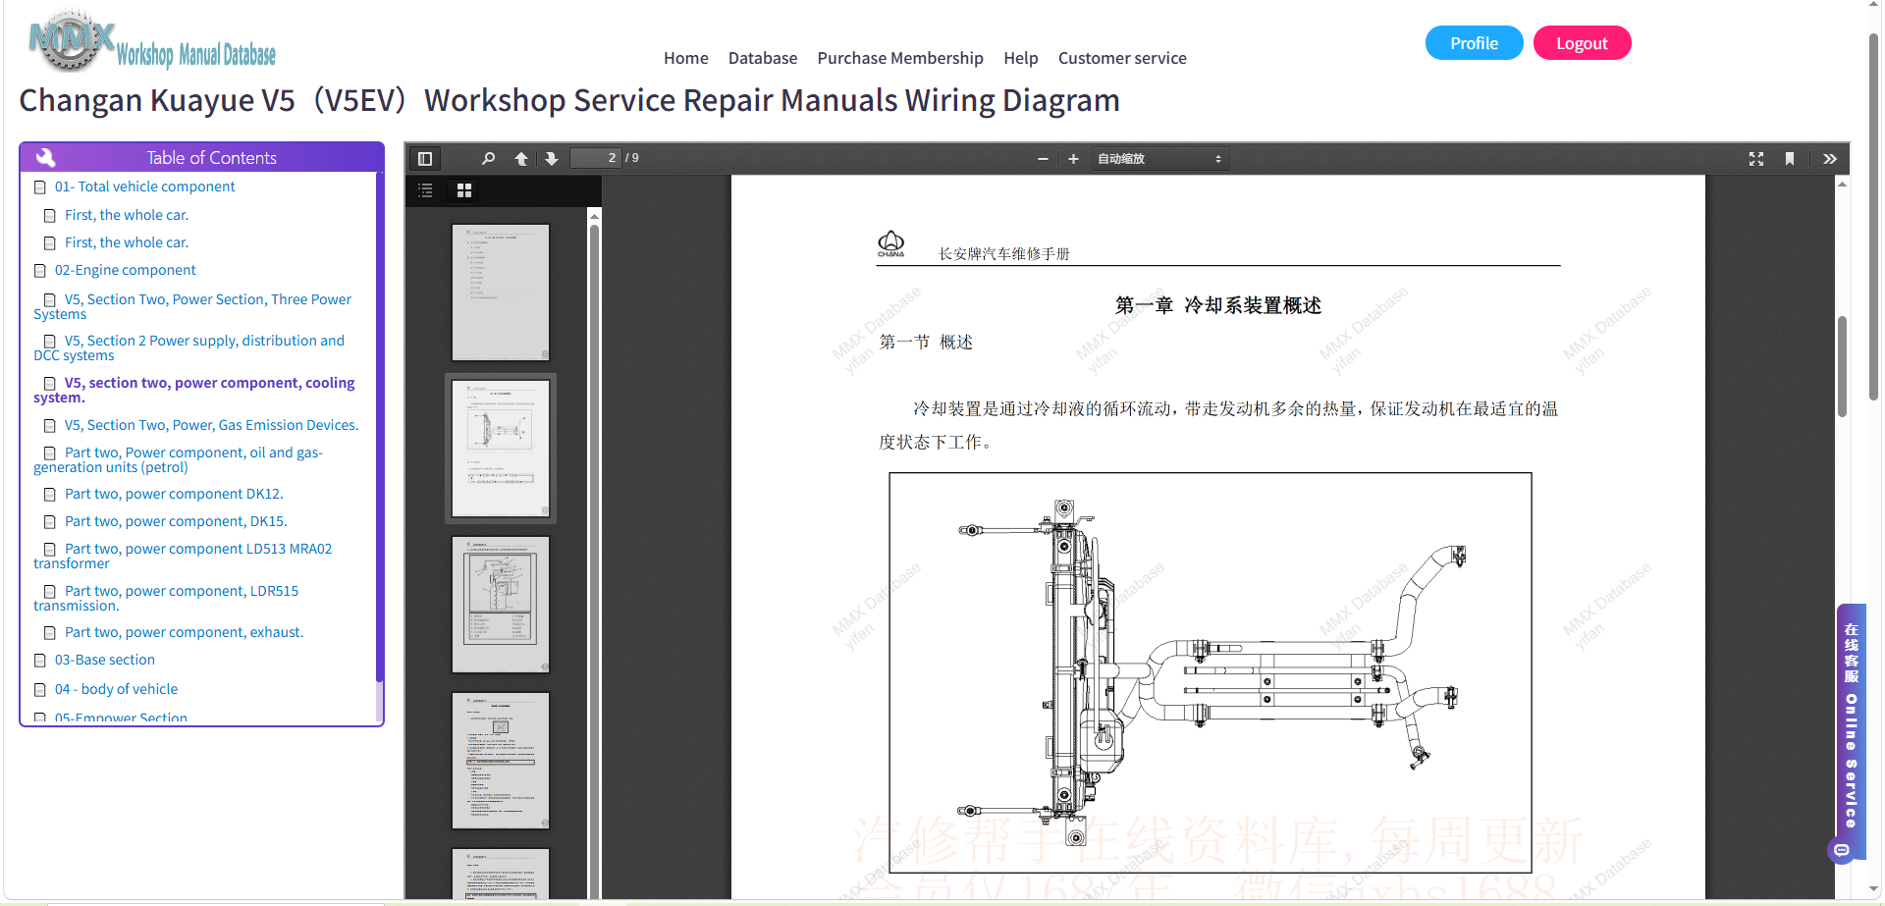
Task: Click the Profile button
Action: click(1475, 43)
